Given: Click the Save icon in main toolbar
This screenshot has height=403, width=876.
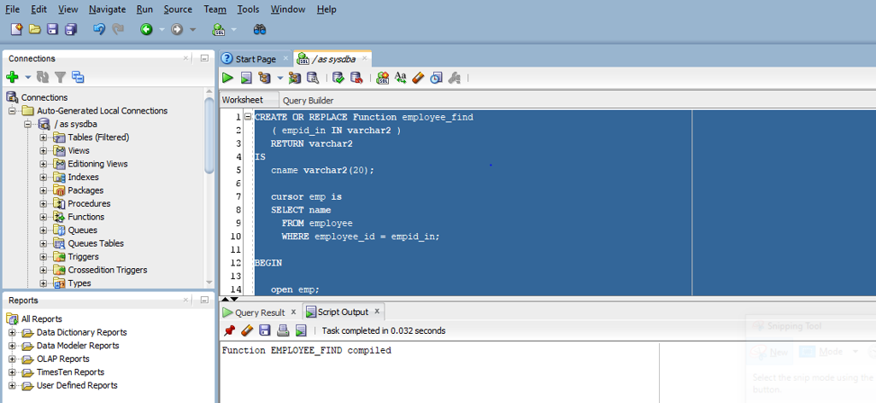Looking at the screenshot, I should click(52, 29).
